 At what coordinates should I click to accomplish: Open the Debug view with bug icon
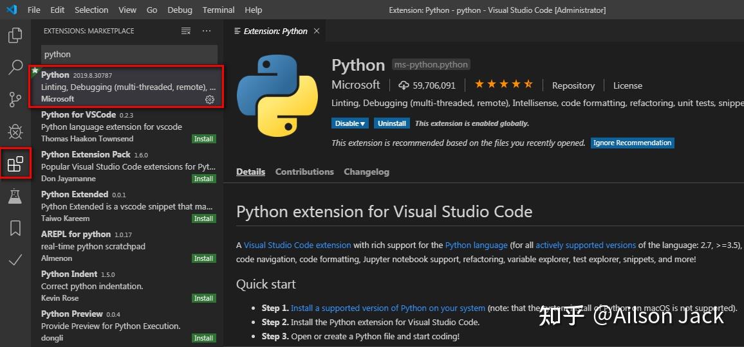point(15,132)
